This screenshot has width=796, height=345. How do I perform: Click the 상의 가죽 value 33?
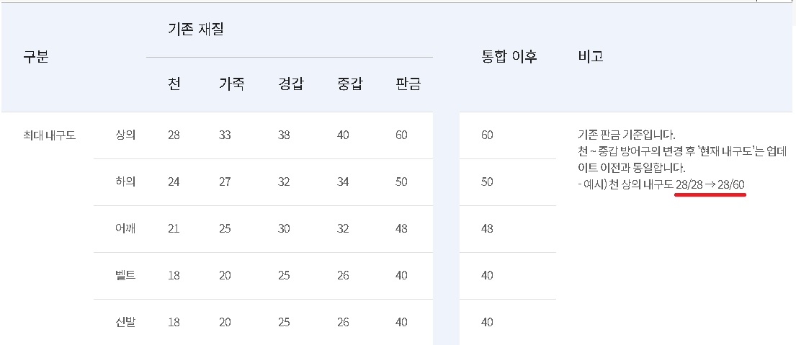tap(225, 135)
